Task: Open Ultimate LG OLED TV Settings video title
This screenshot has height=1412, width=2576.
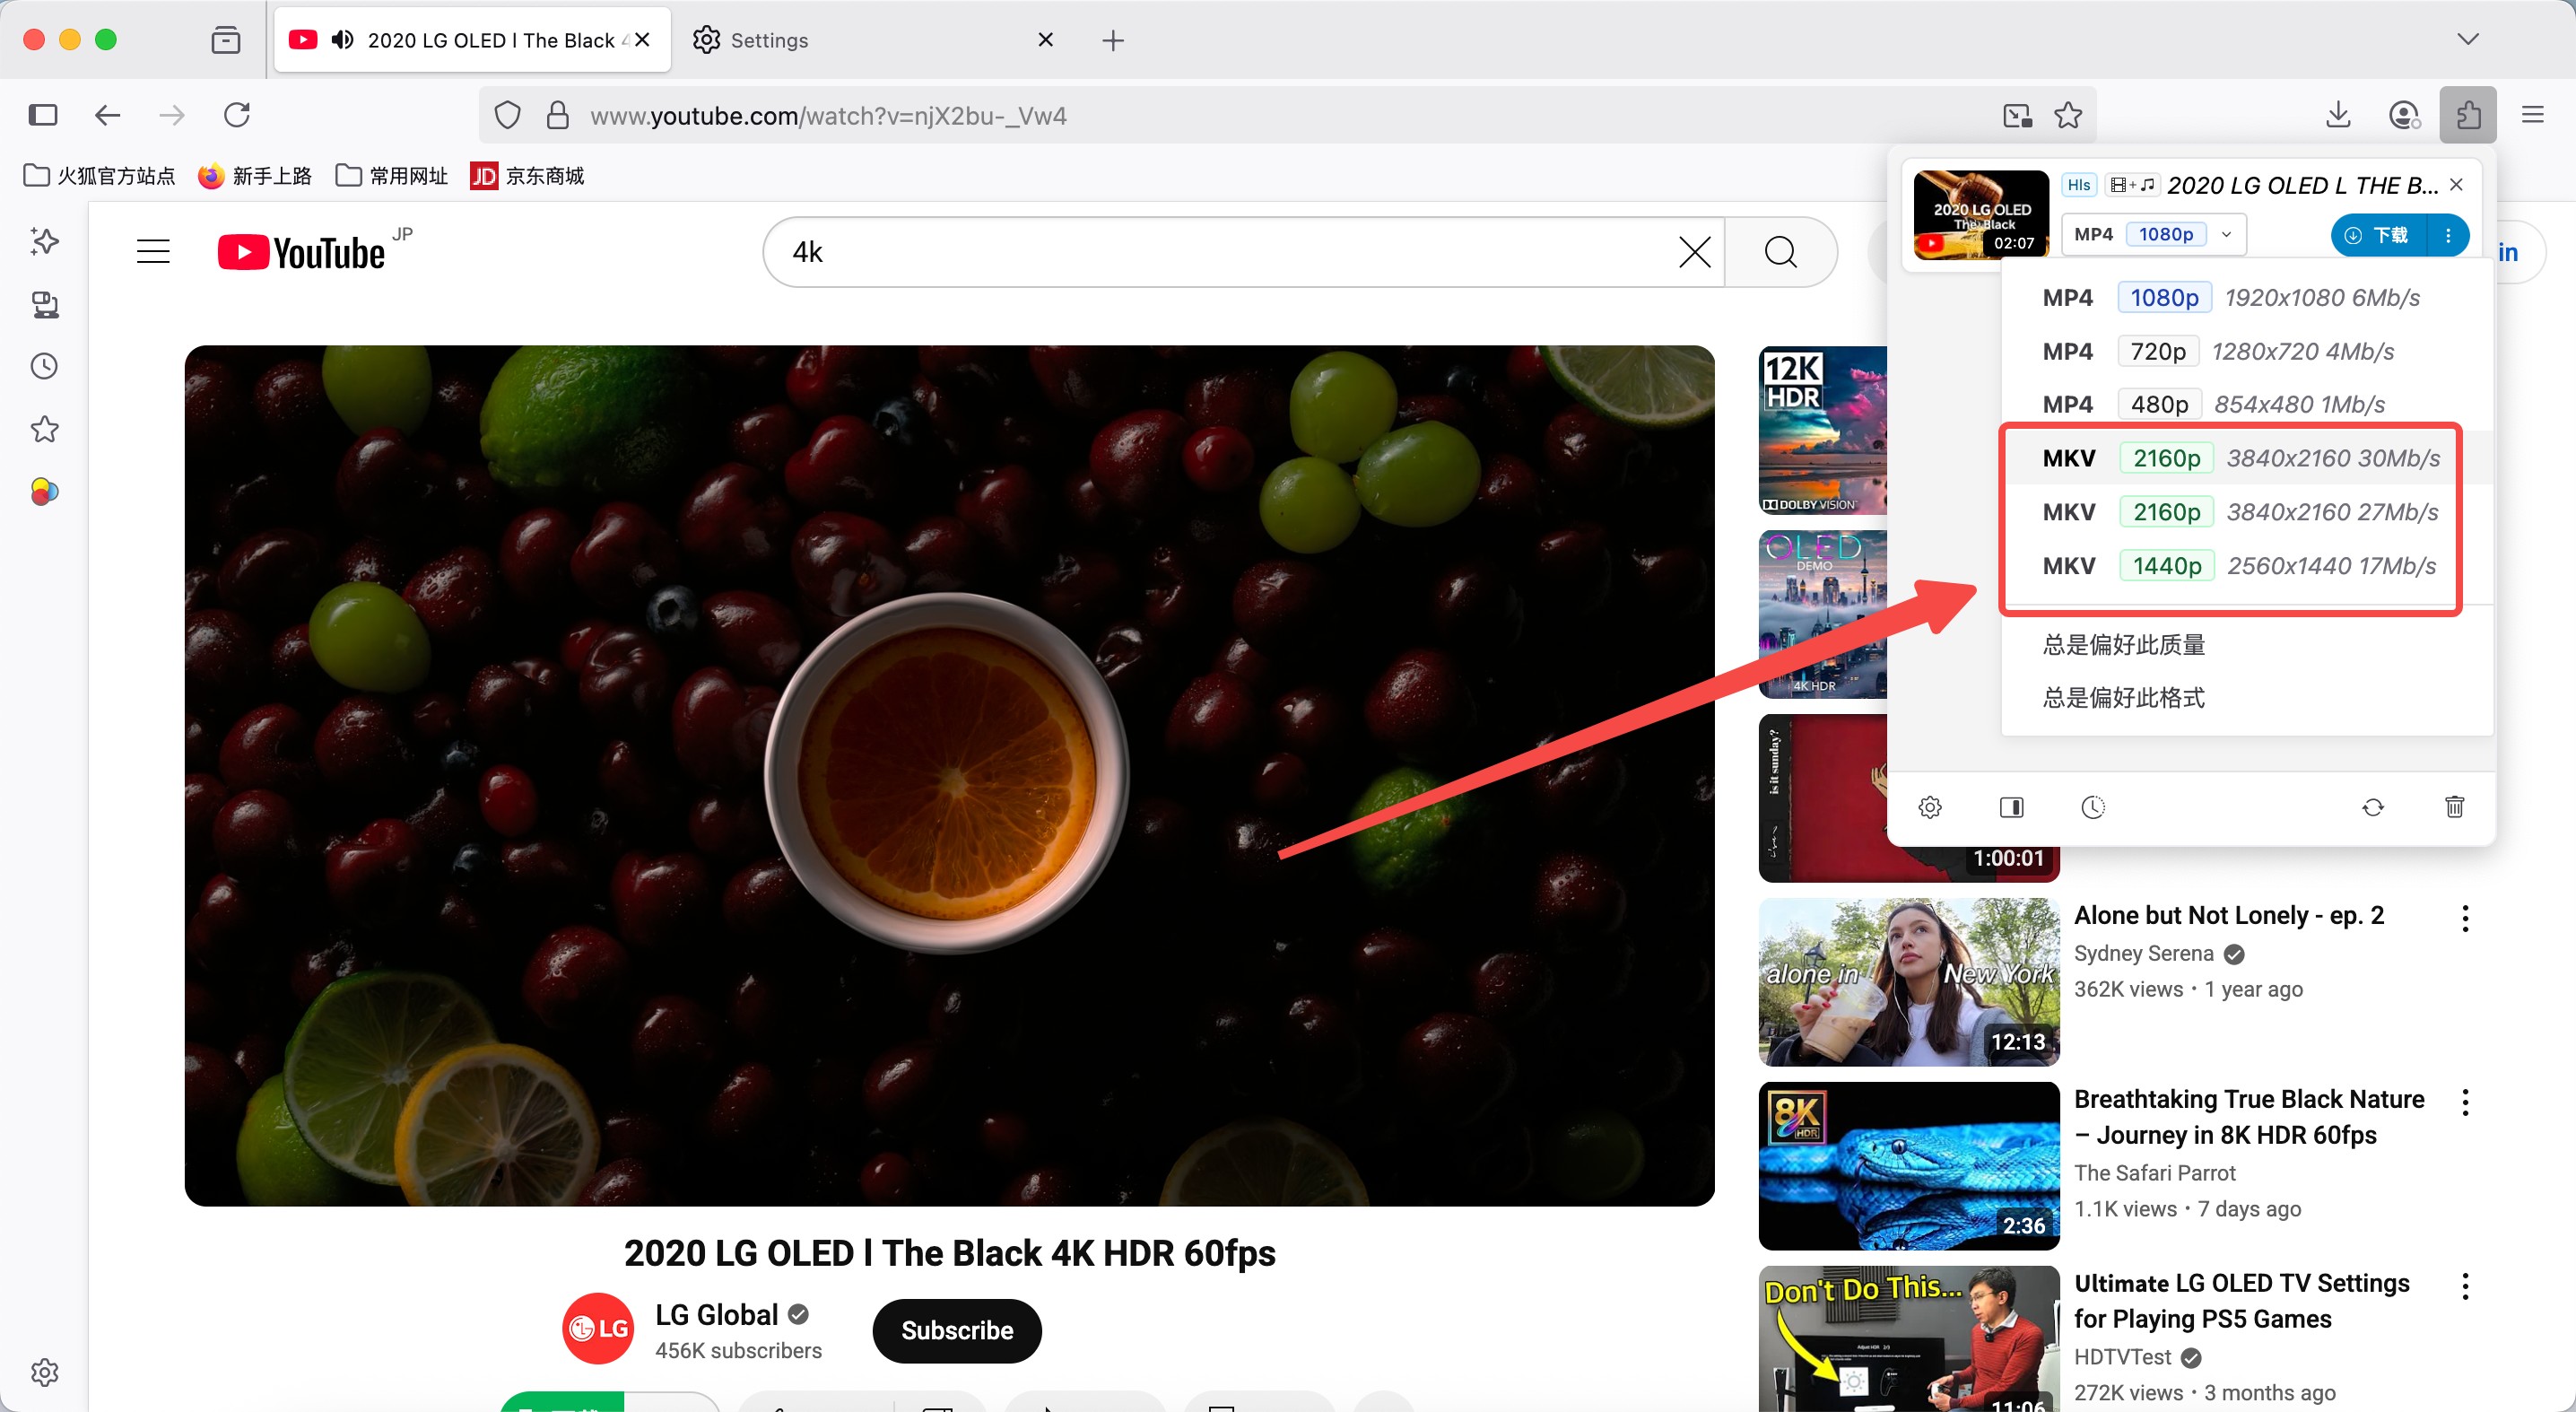Action: tap(2242, 1300)
